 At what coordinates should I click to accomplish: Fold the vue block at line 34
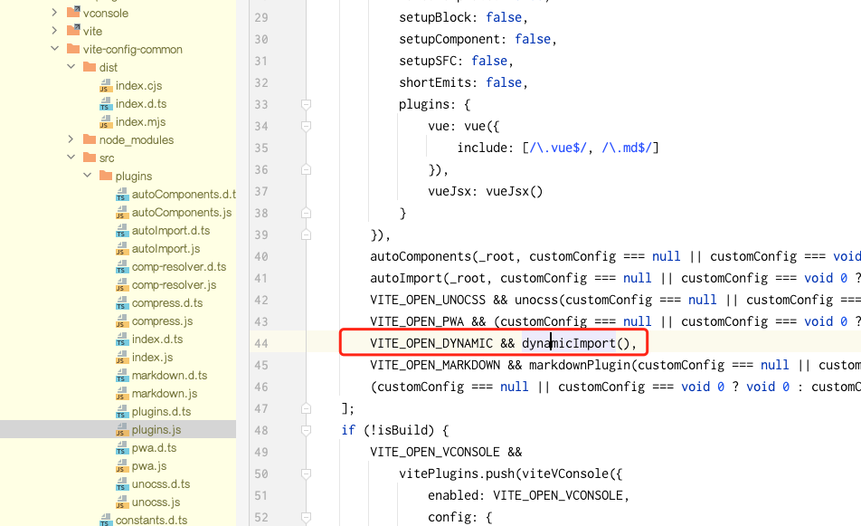point(307,126)
